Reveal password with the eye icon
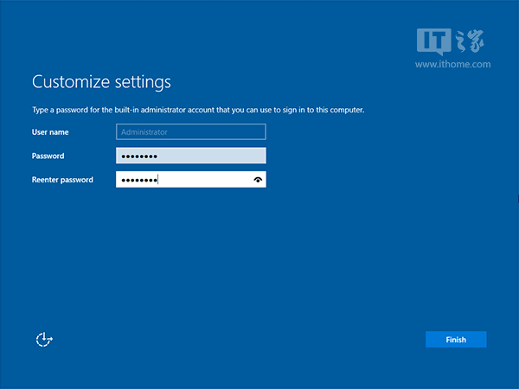The height and width of the screenshot is (389, 519). coord(258,180)
